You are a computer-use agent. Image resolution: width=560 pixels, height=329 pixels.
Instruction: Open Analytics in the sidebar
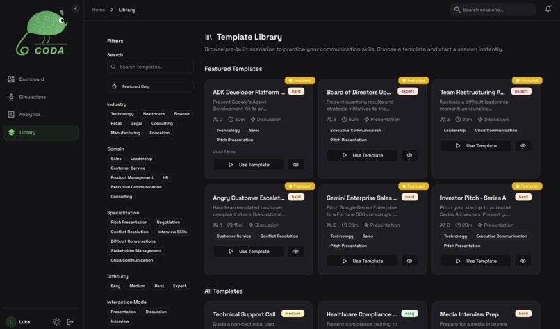[41, 115]
